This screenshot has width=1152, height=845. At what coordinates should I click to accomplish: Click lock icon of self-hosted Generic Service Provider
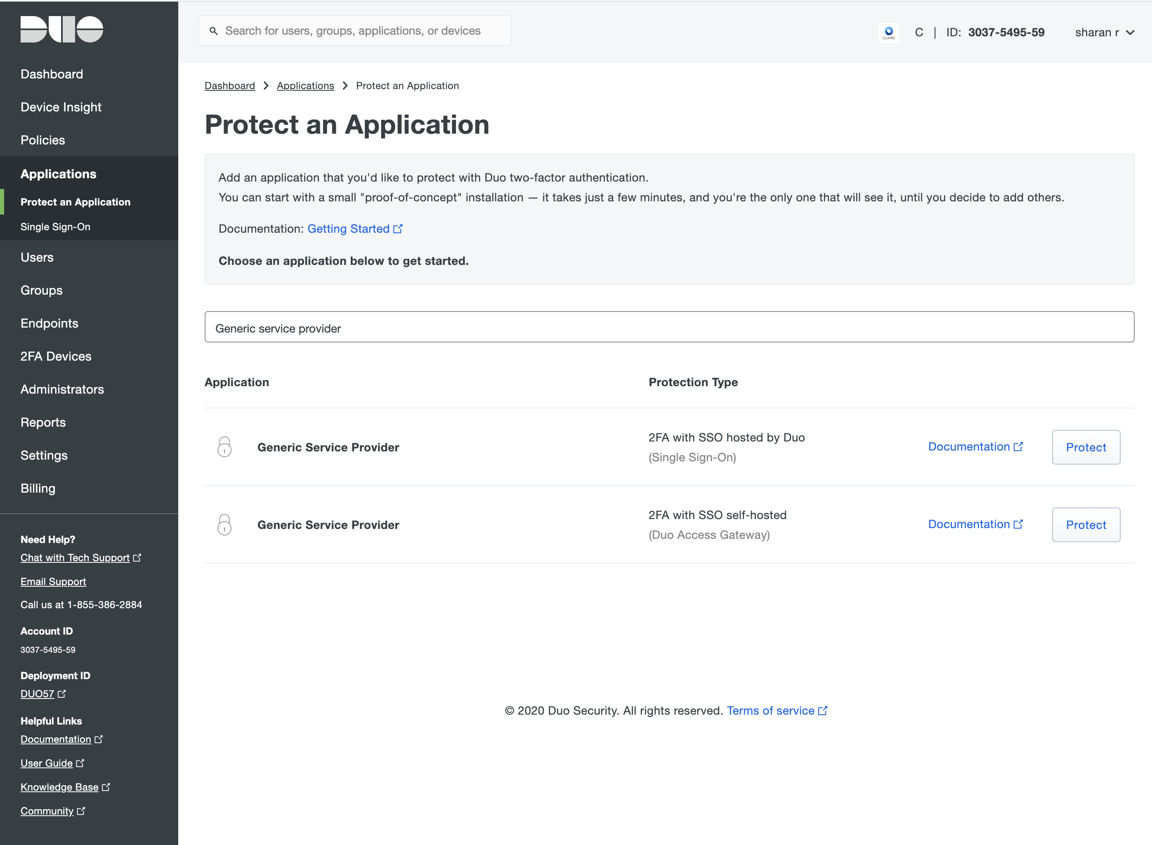[x=224, y=524]
